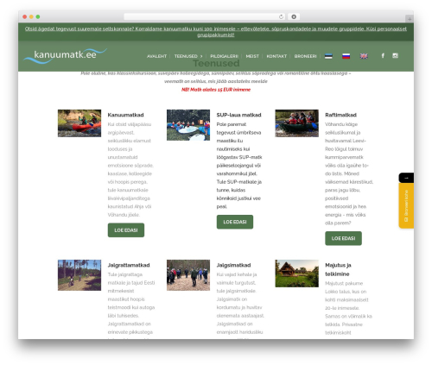Open the yellow Broneeri kohe side button
This screenshot has width=432, height=365.
click(406, 206)
